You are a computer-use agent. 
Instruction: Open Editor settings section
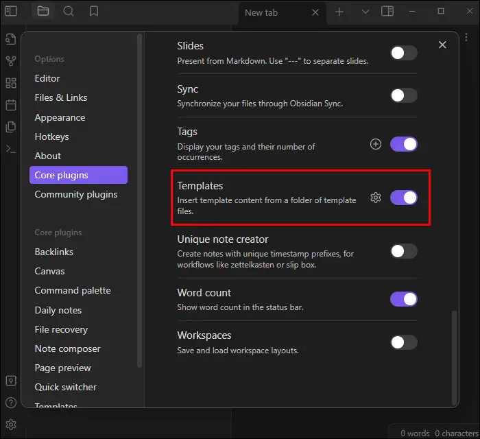point(78,78)
